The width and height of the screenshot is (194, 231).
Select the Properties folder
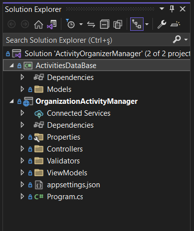63,137
